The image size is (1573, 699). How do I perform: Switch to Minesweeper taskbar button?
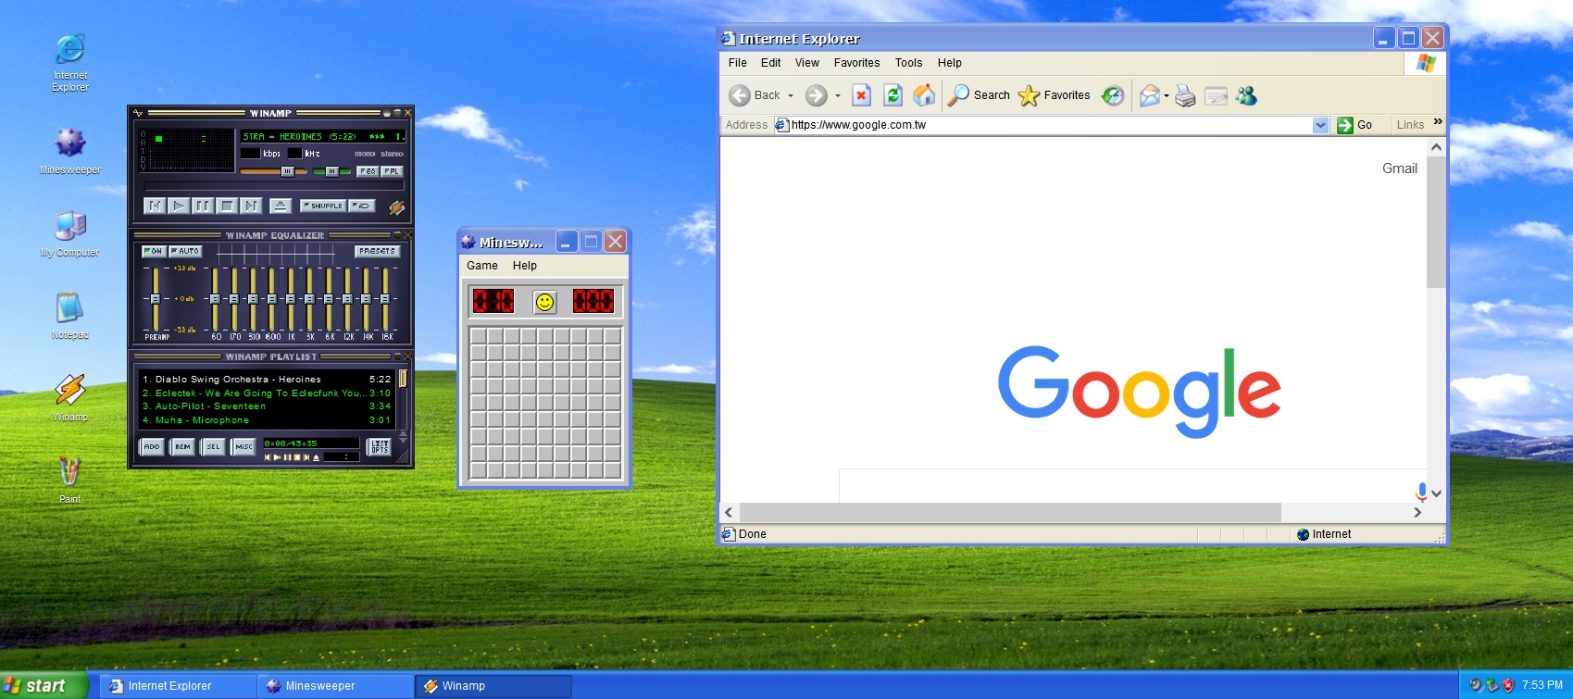point(335,686)
